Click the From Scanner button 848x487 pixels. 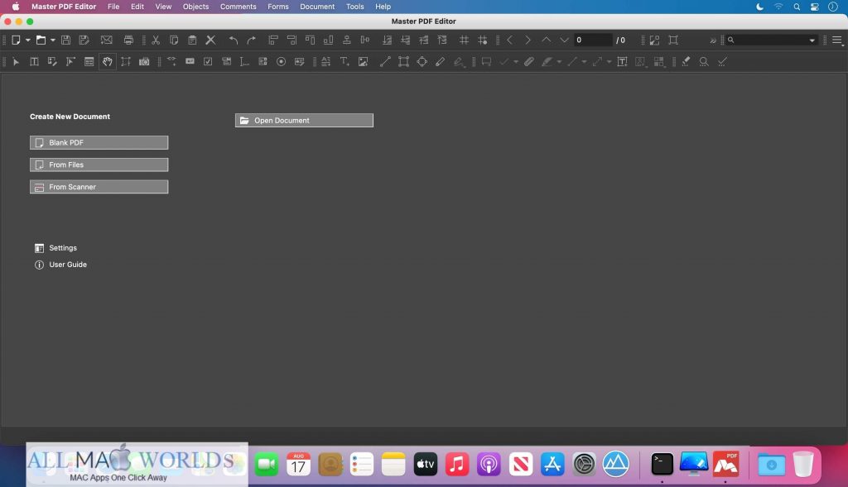click(x=99, y=187)
